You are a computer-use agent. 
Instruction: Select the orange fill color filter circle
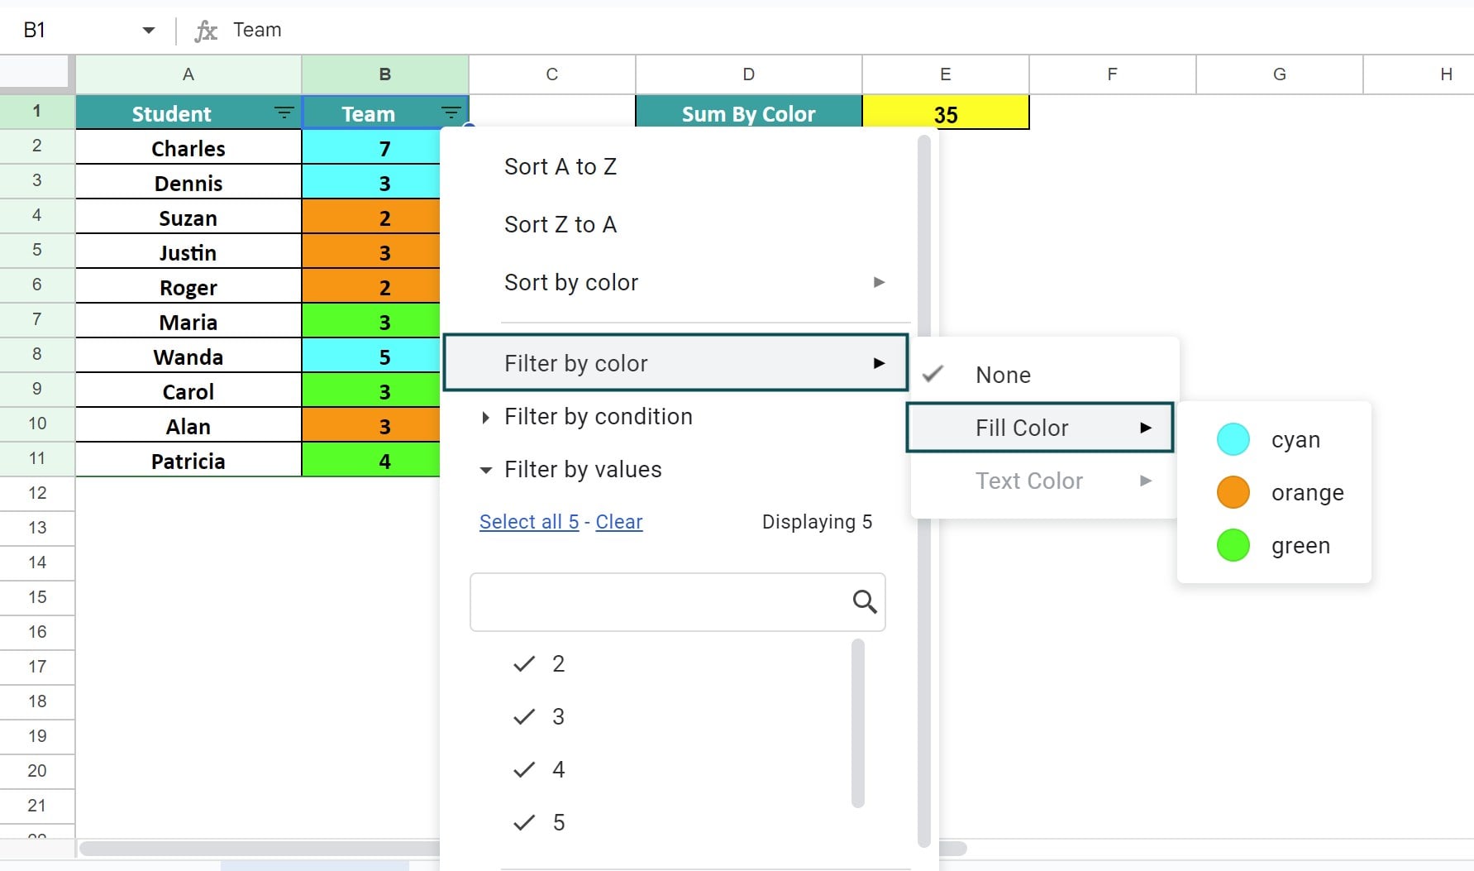pos(1233,492)
